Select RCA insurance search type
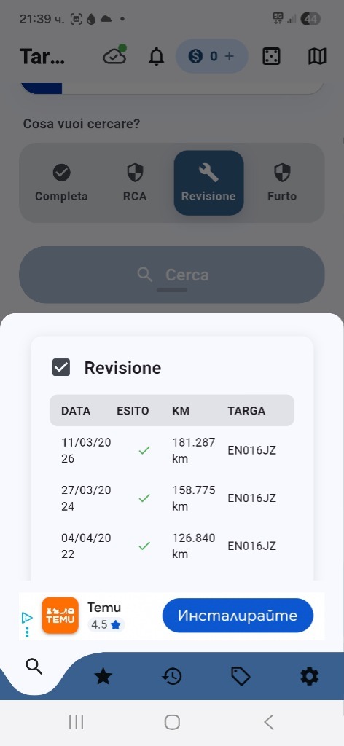Screen dimensions: 344x746 135,183
